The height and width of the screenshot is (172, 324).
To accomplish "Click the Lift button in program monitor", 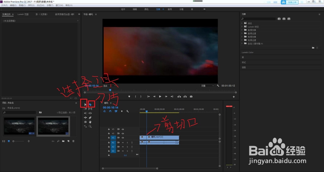I will click(179, 97).
